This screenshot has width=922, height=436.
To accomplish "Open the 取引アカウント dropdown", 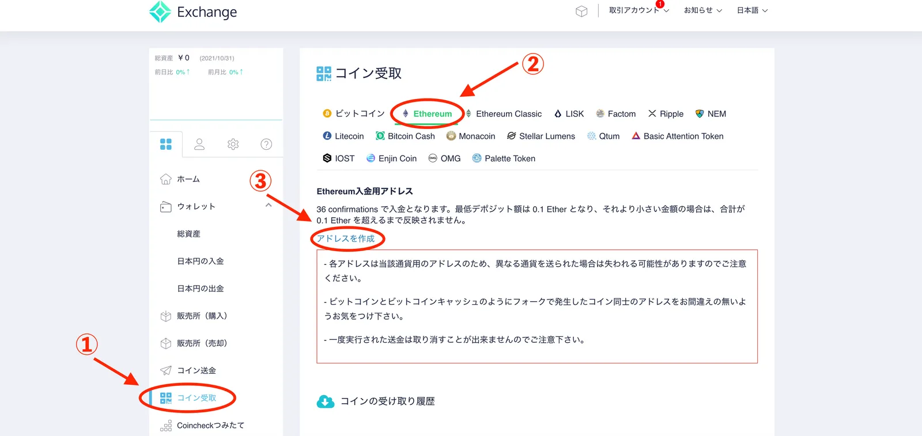I will (x=638, y=10).
